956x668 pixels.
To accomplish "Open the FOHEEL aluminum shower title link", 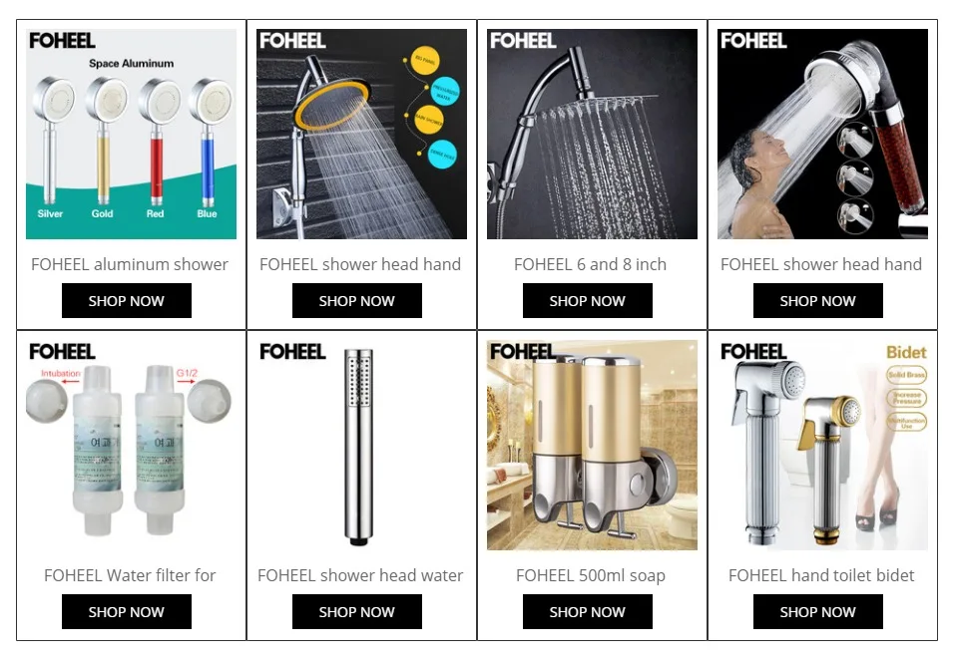I will click(130, 264).
